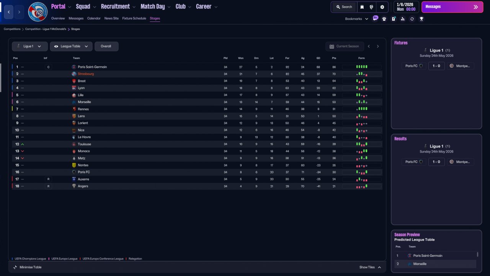
Task: Collapse tiles using Show Tiles expander
Action: tap(370, 267)
